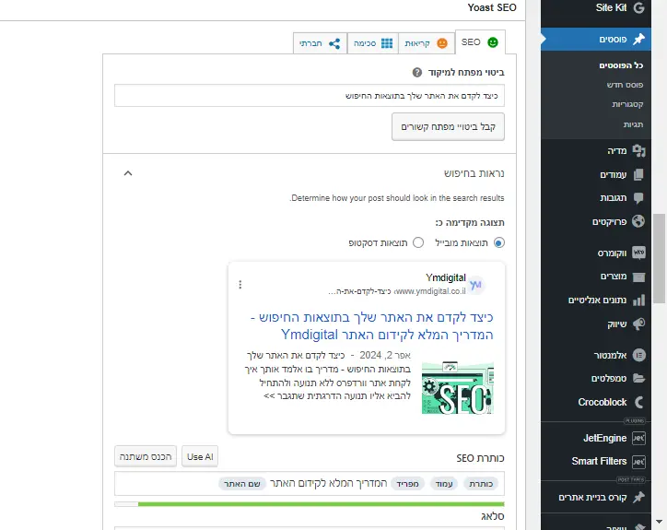The width and height of the screenshot is (667, 530).
Task: Click the page vertical scrollbar thumb
Action: click(659, 258)
